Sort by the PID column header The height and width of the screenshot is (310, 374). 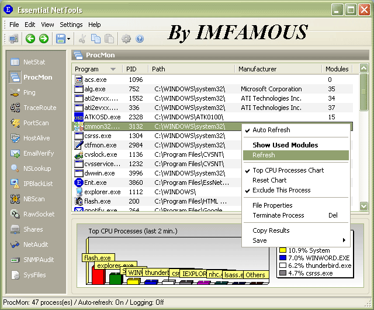pyautogui.click(x=135, y=69)
